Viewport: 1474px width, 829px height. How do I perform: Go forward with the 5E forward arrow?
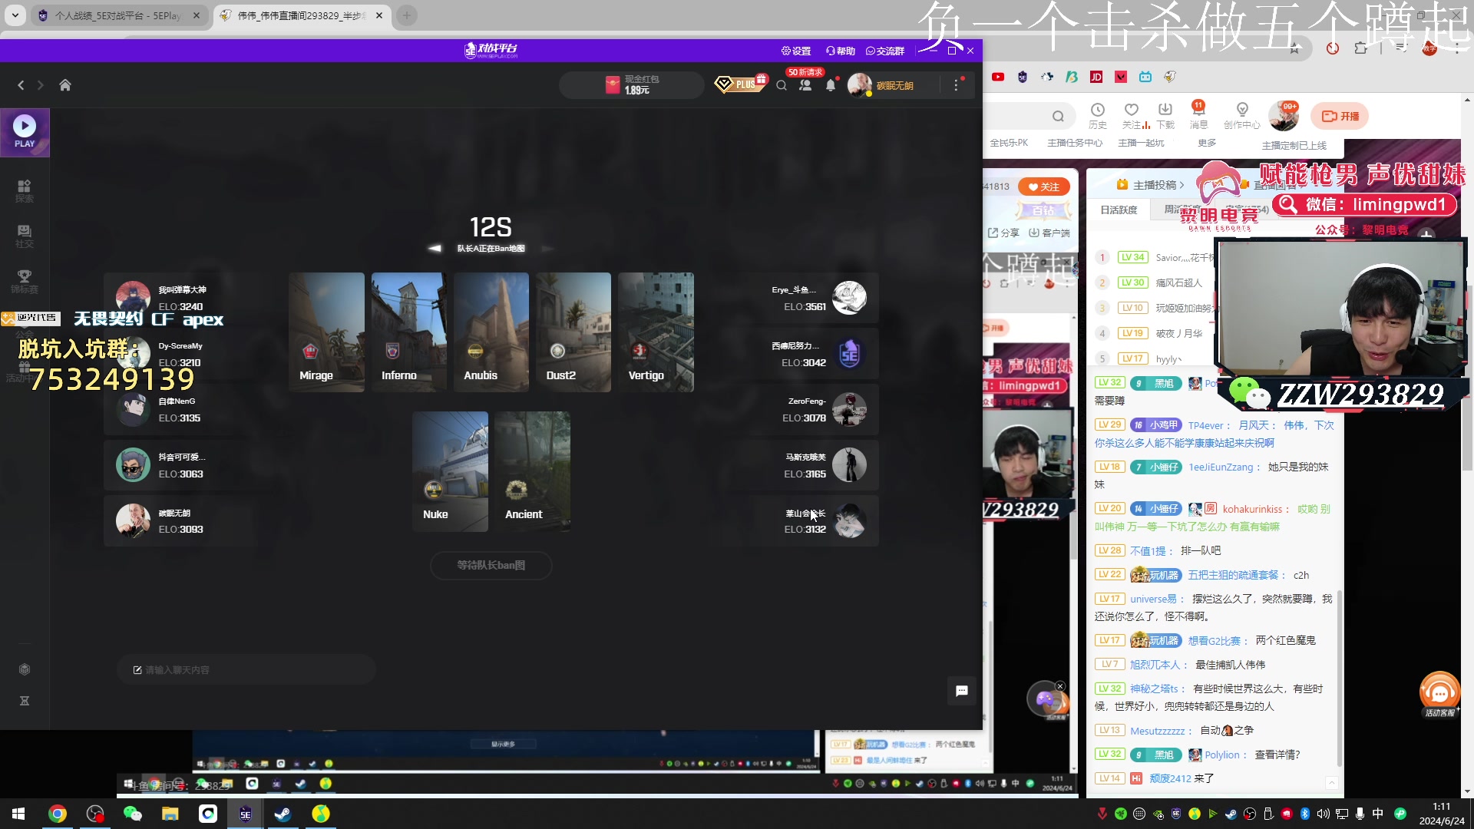(41, 85)
